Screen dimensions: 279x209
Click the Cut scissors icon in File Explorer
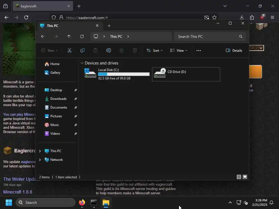(69, 50)
